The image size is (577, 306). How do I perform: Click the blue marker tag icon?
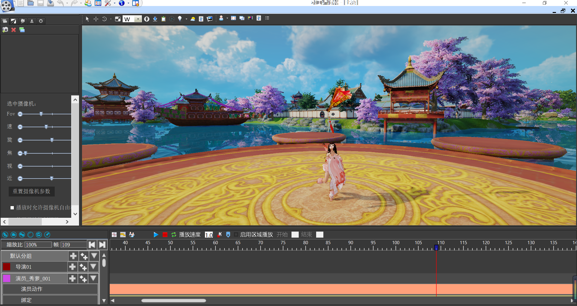pyautogui.click(x=228, y=235)
